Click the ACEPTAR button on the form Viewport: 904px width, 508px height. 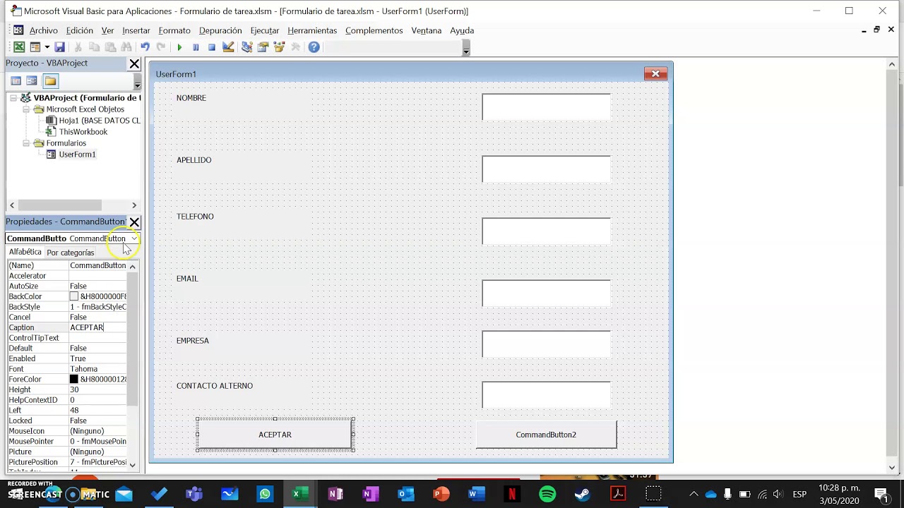coord(275,435)
